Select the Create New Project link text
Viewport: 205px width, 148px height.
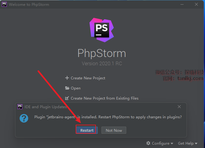[x=88, y=78]
